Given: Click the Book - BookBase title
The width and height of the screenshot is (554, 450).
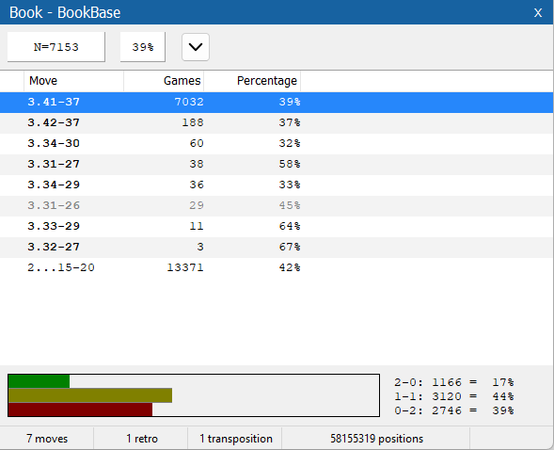Looking at the screenshot, I should (x=65, y=13).
